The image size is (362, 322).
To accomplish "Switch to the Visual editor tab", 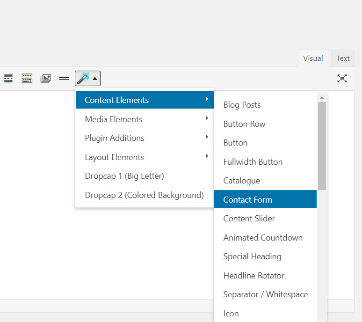I will click(x=313, y=59).
